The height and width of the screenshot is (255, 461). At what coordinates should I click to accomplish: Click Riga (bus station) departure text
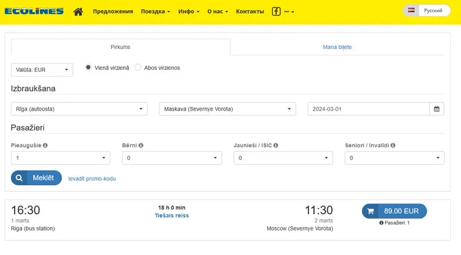(x=33, y=229)
